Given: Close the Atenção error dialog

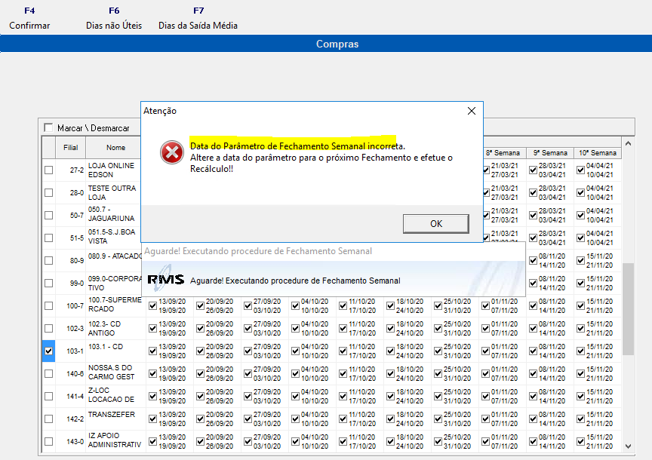Looking at the screenshot, I should (471, 111).
